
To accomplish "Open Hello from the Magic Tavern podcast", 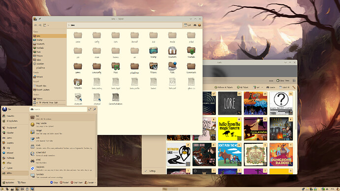I will pyautogui.click(x=230, y=129).
